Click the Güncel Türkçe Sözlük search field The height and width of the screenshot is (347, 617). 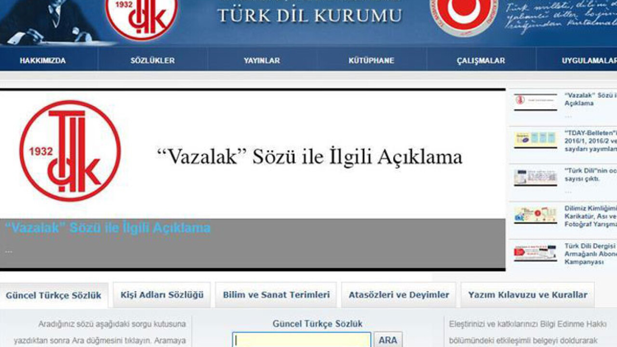(x=302, y=340)
